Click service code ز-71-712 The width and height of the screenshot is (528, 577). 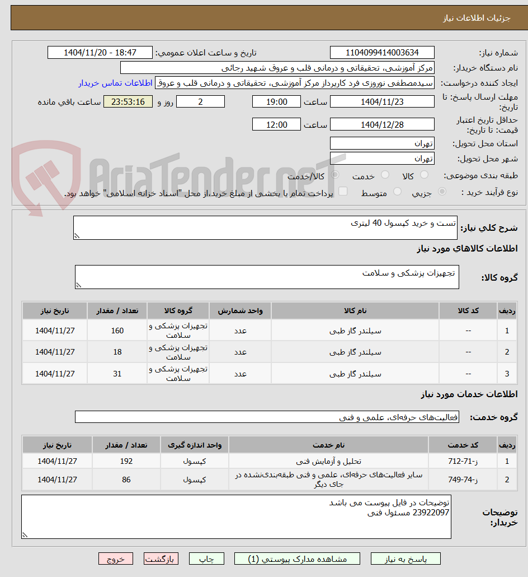(x=463, y=461)
